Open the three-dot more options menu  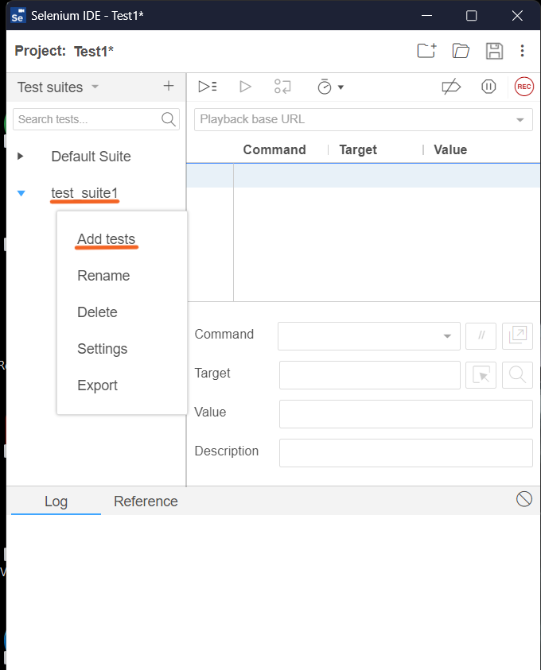[x=522, y=51]
